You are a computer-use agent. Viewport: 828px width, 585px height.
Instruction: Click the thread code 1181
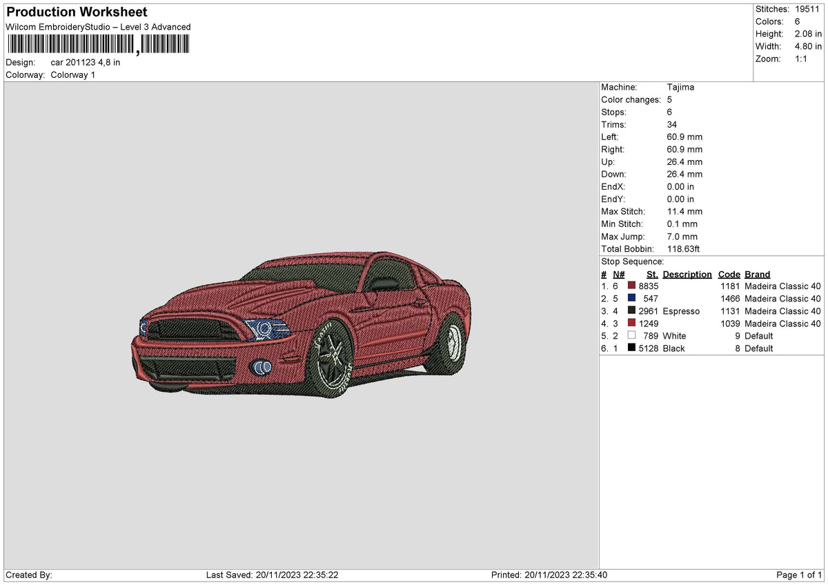point(731,286)
